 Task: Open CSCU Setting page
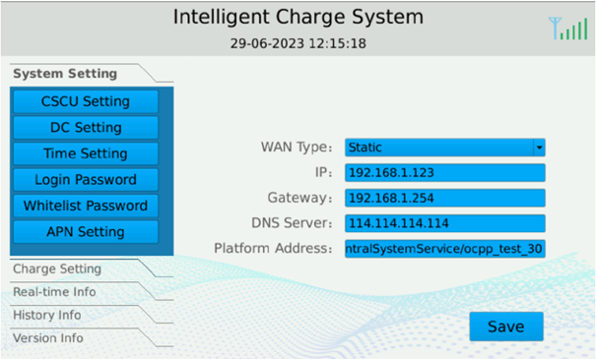pyautogui.click(x=86, y=101)
